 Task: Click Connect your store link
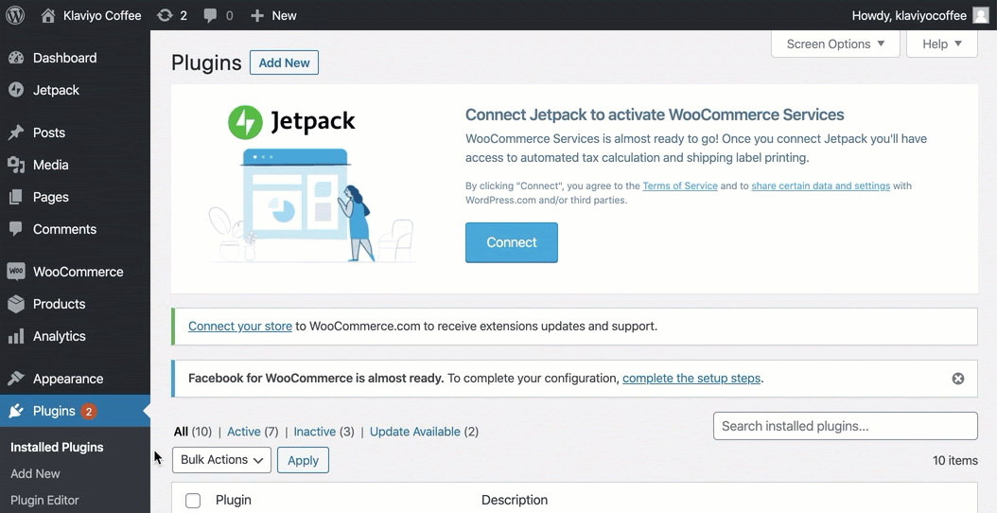(239, 327)
